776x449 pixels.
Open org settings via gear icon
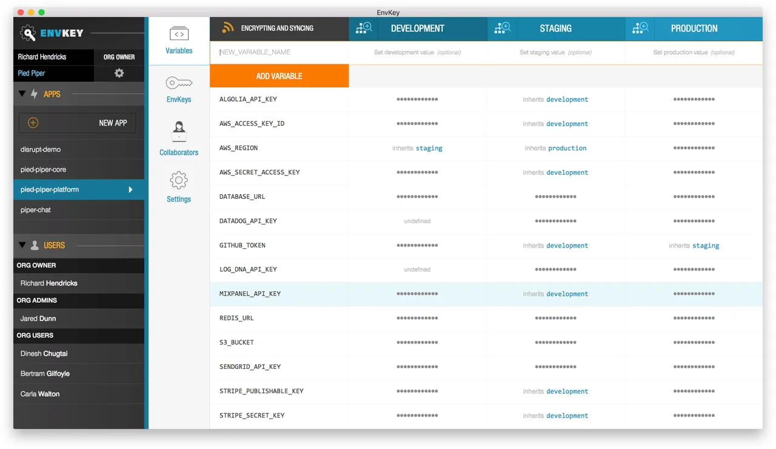(119, 73)
